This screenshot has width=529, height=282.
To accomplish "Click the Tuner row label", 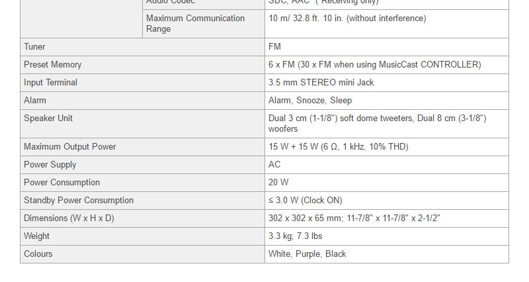I will (x=34, y=47).
